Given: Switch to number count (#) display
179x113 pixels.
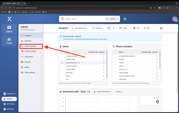Looking at the screenshot, I should pyautogui.click(x=109, y=28).
